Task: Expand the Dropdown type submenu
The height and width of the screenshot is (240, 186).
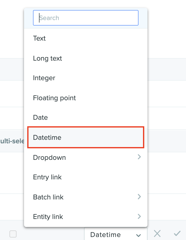Action: click(x=86, y=157)
